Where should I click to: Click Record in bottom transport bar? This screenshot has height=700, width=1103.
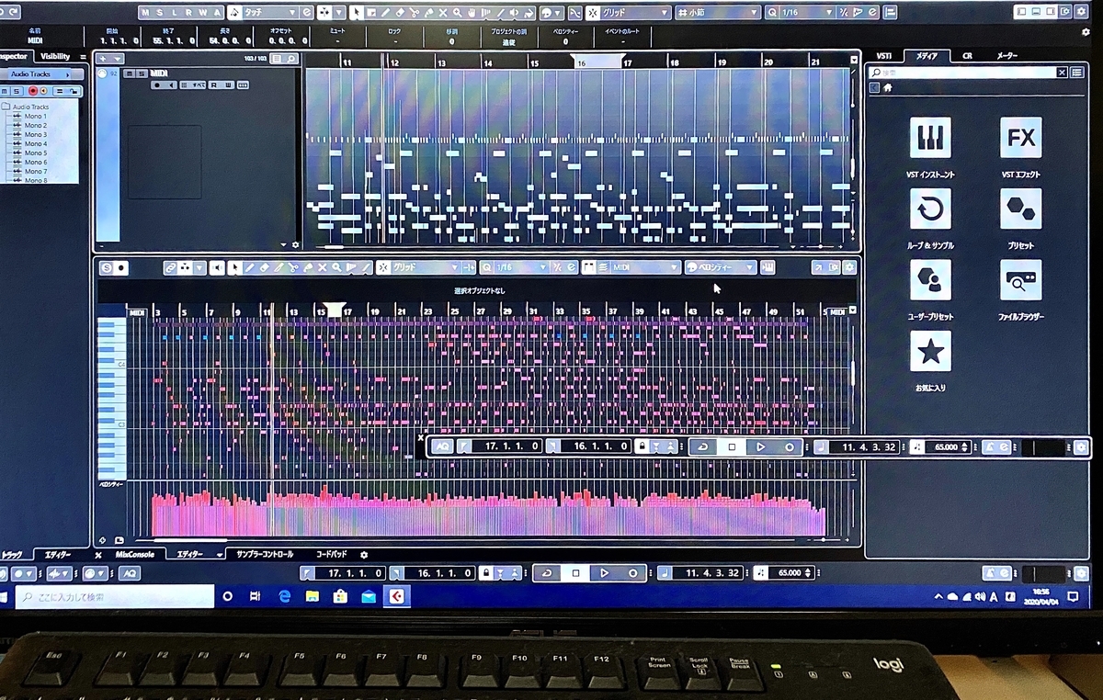coord(632,573)
